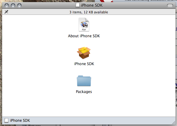Click the window resize grip corner
Image resolution: width=177 pixels, height=126 pixels.
coord(173,122)
